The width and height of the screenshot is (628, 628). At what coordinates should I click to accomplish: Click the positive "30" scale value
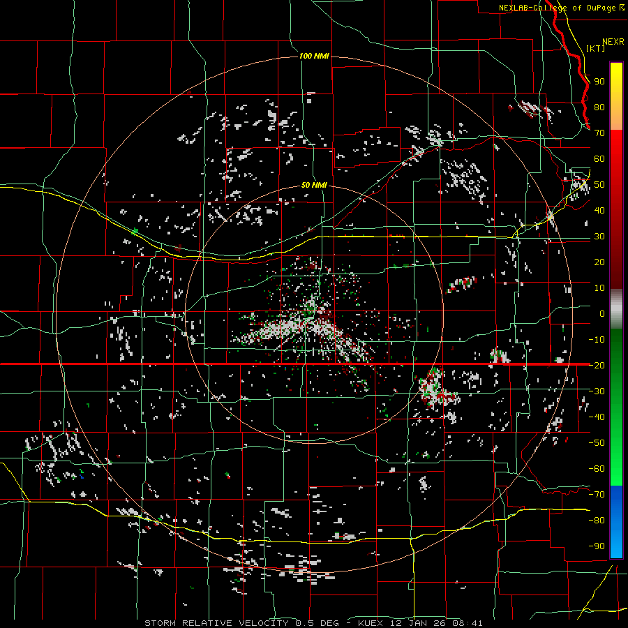pos(599,237)
